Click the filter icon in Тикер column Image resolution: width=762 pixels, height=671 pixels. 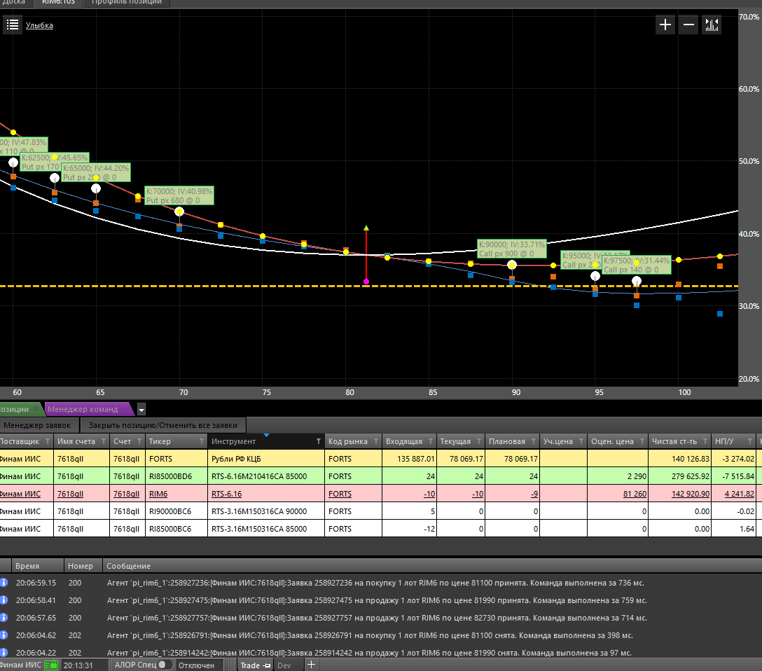pyautogui.click(x=201, y=441)
